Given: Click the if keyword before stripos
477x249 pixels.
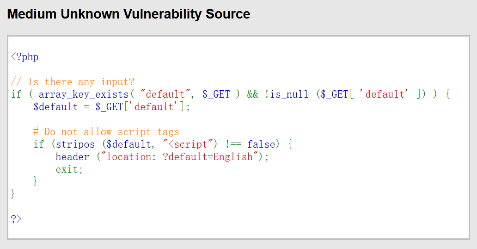Looking at the screenshot, I should (x=39, y=144).
